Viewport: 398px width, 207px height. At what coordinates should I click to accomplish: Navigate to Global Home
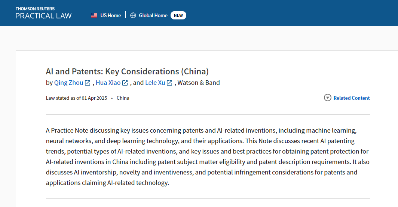(x=153, y=15)
